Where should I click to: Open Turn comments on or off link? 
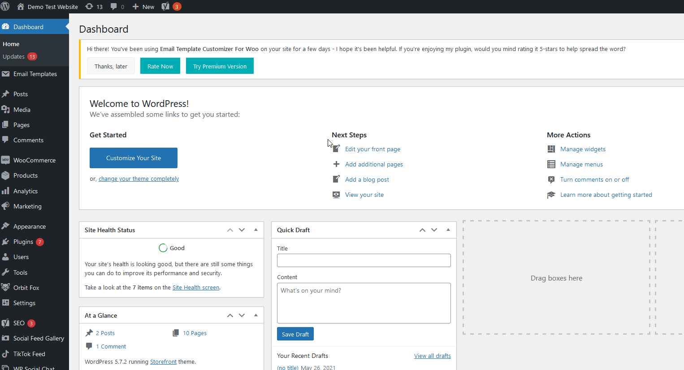(594, 179)
